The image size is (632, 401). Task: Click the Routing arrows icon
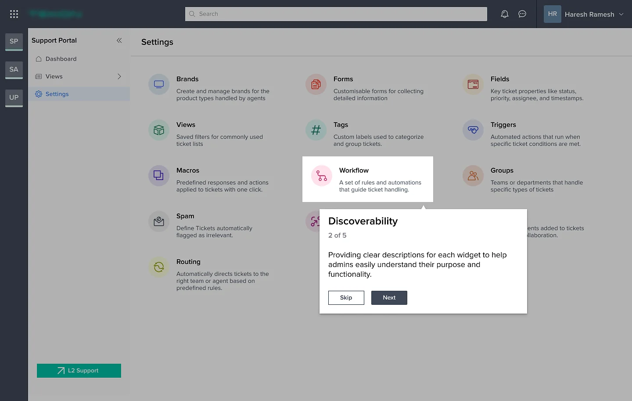[x=159, y=267]
